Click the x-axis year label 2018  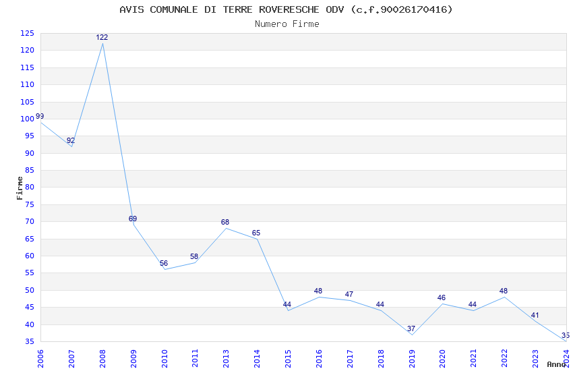381,359
